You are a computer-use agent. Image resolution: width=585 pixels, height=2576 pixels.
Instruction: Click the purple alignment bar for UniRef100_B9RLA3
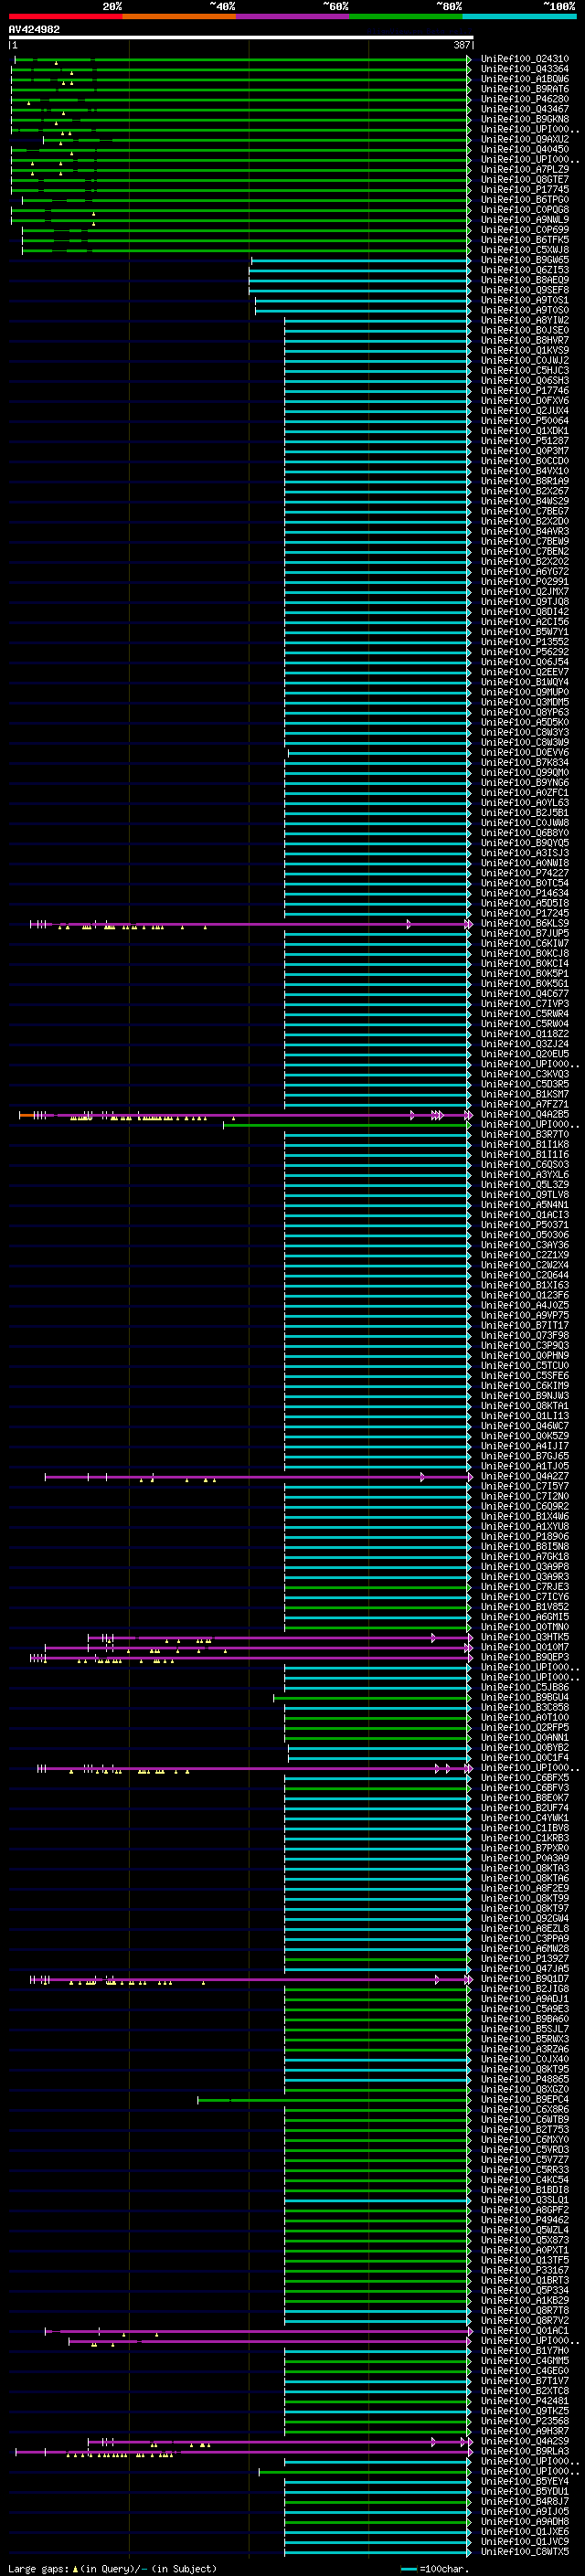[x=244, y=2452]
